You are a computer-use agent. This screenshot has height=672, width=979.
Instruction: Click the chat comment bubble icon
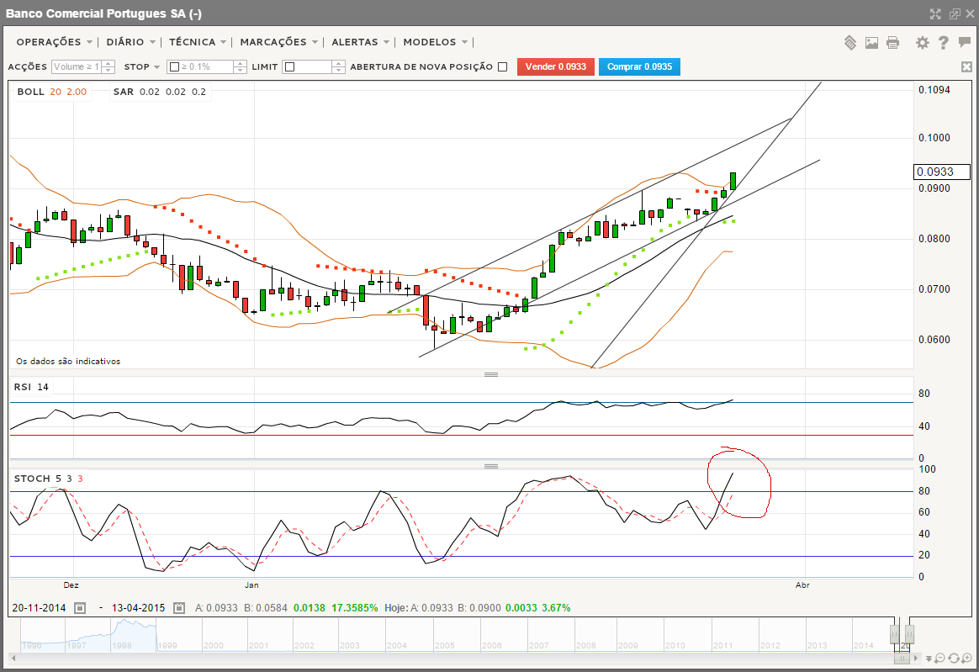click(964, 42)
